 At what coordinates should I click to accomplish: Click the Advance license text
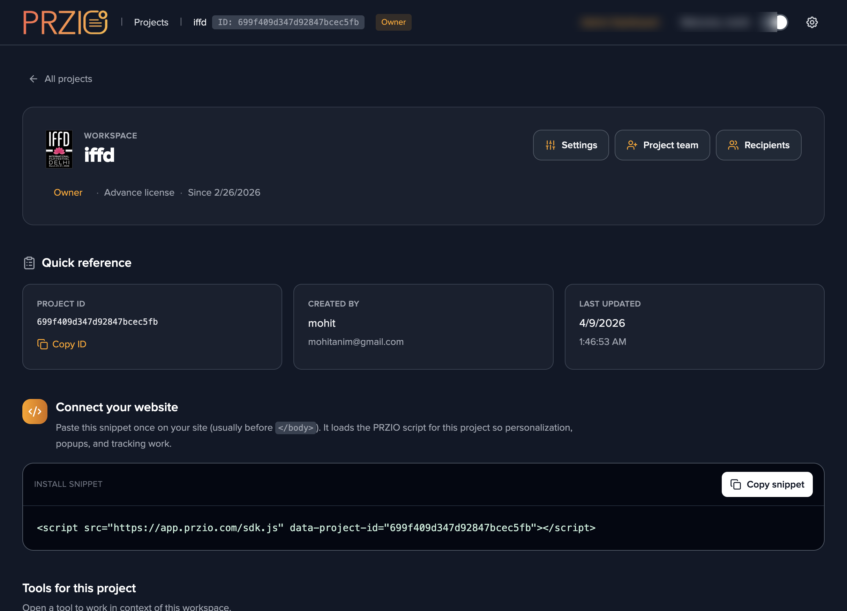(139, 193)
